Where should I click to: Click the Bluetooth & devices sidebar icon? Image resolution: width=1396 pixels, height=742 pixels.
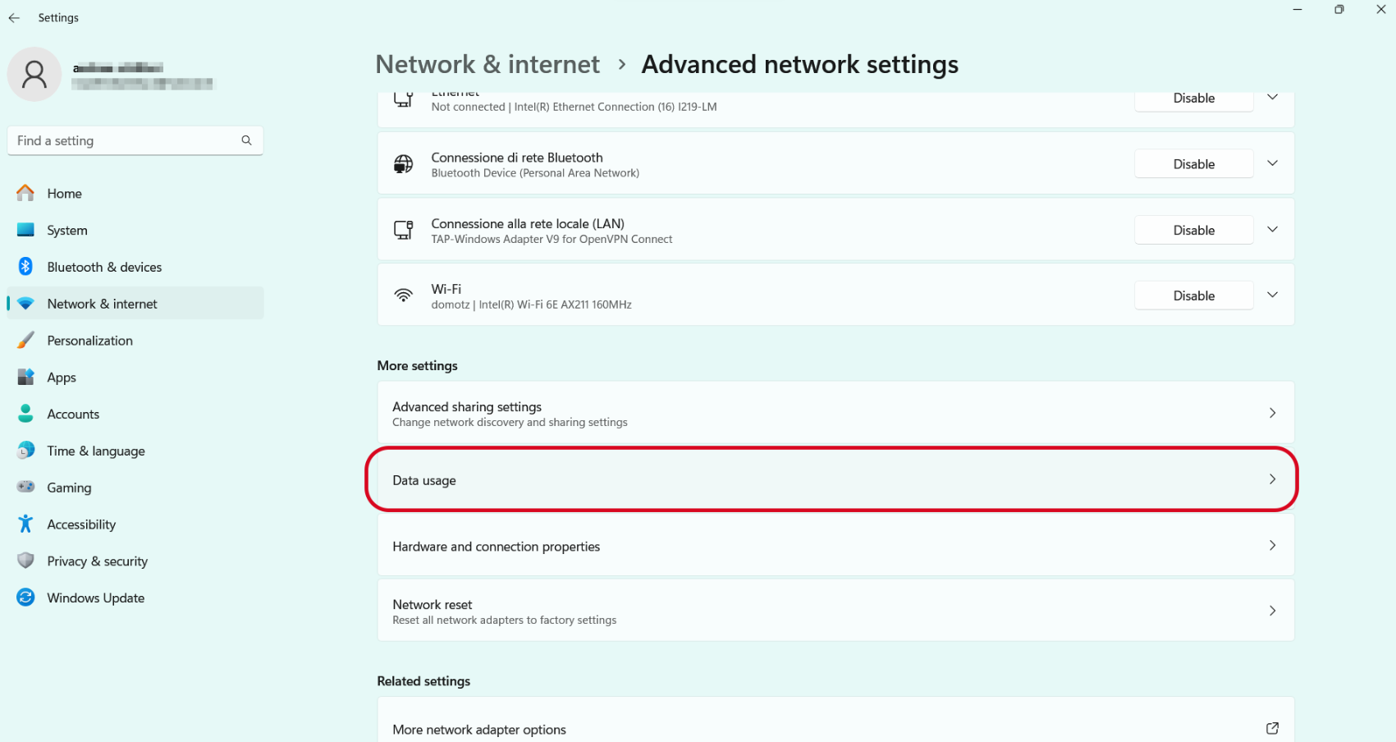point(25,267)
